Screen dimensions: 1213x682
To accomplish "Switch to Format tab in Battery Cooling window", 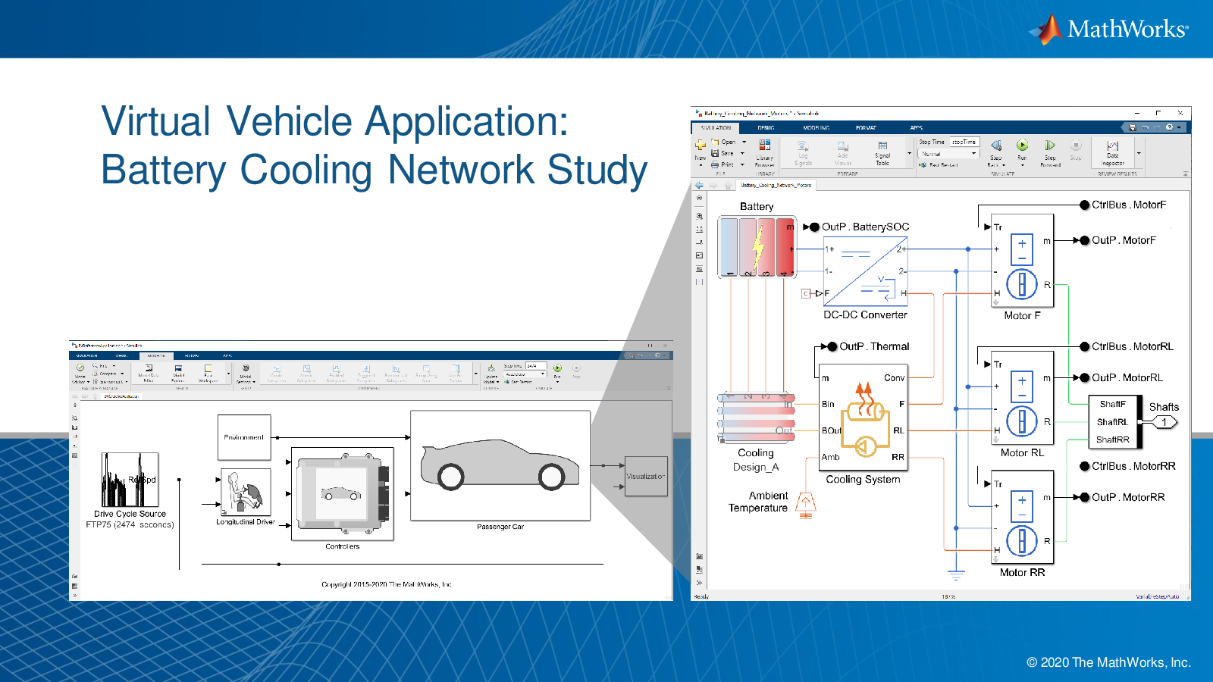I will [x=866, y=128].
